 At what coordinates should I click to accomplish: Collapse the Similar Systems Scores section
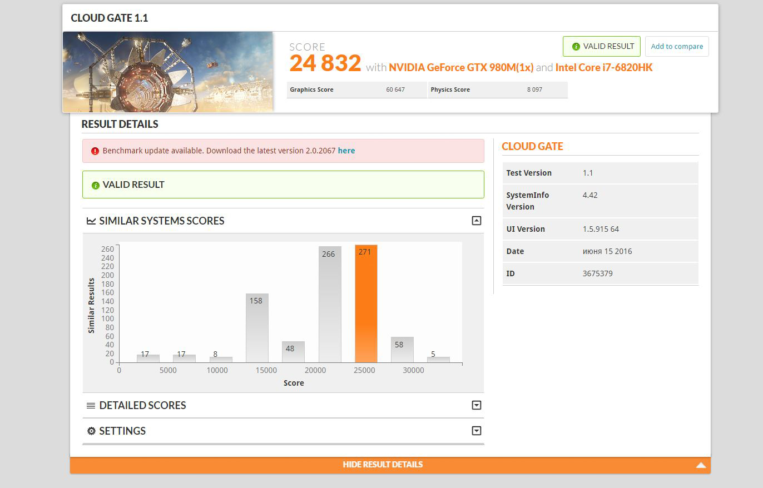coord(476,221)
